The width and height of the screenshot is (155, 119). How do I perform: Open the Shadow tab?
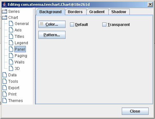pos(119,12)
